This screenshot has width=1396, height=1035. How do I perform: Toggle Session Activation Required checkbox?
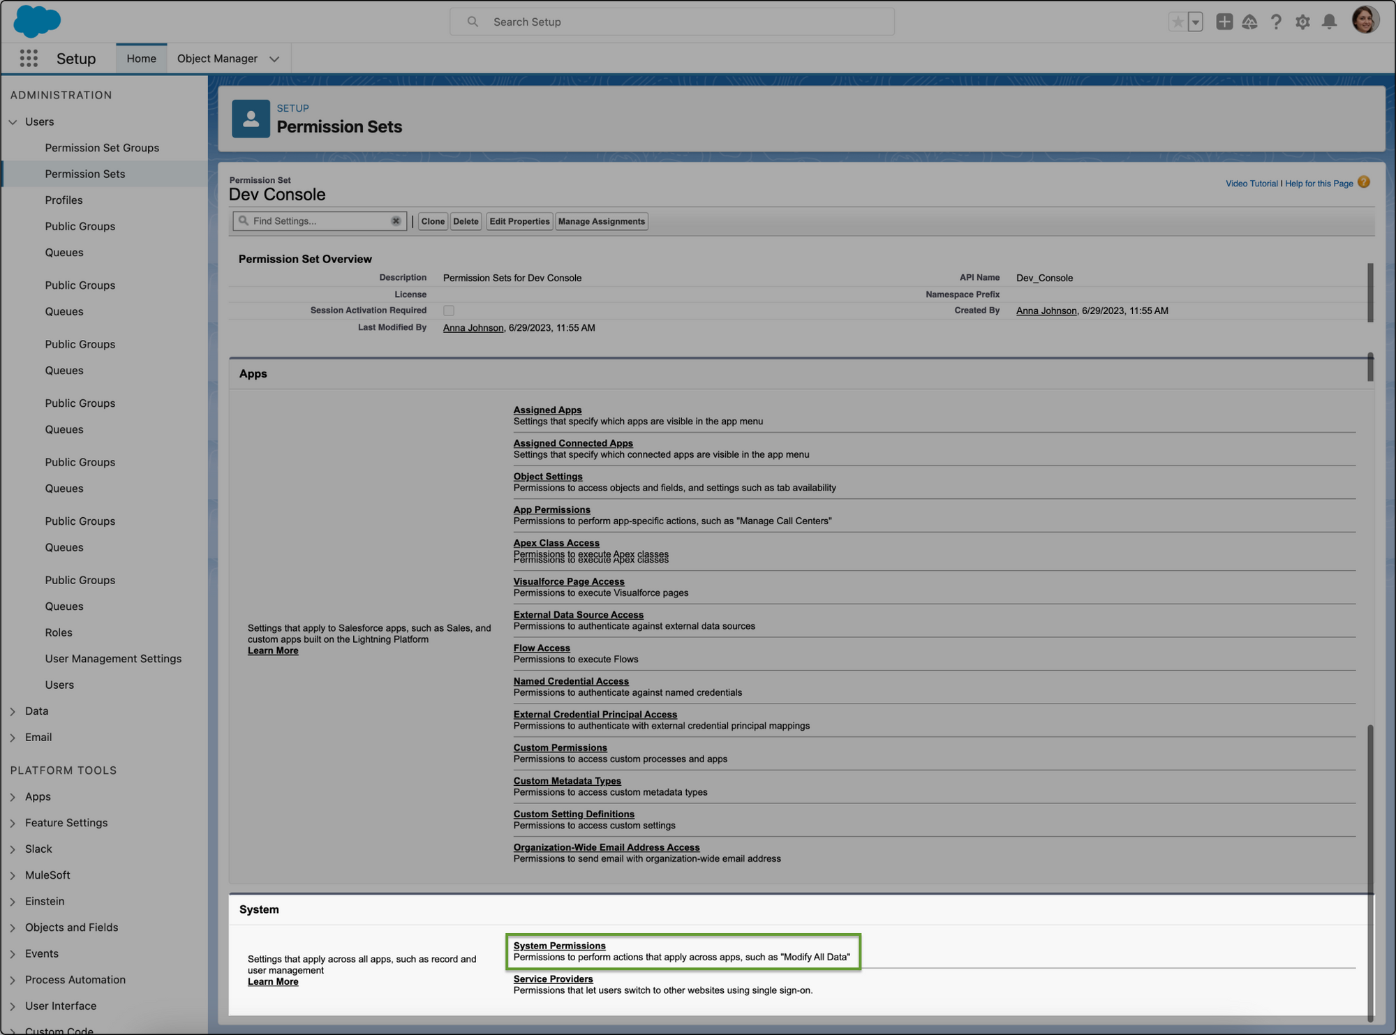[449, 311]
